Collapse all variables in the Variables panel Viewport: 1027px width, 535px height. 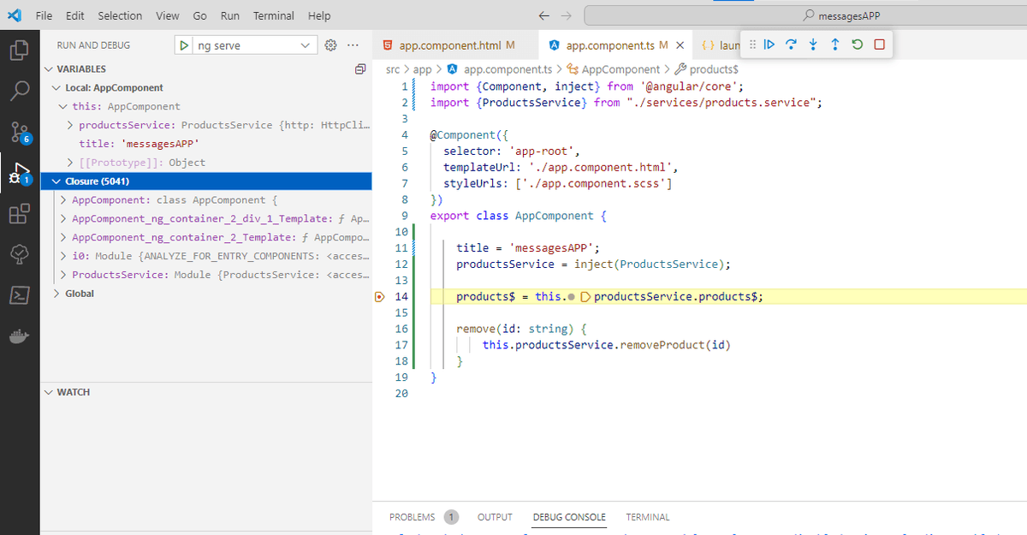[x=360, y=68]
